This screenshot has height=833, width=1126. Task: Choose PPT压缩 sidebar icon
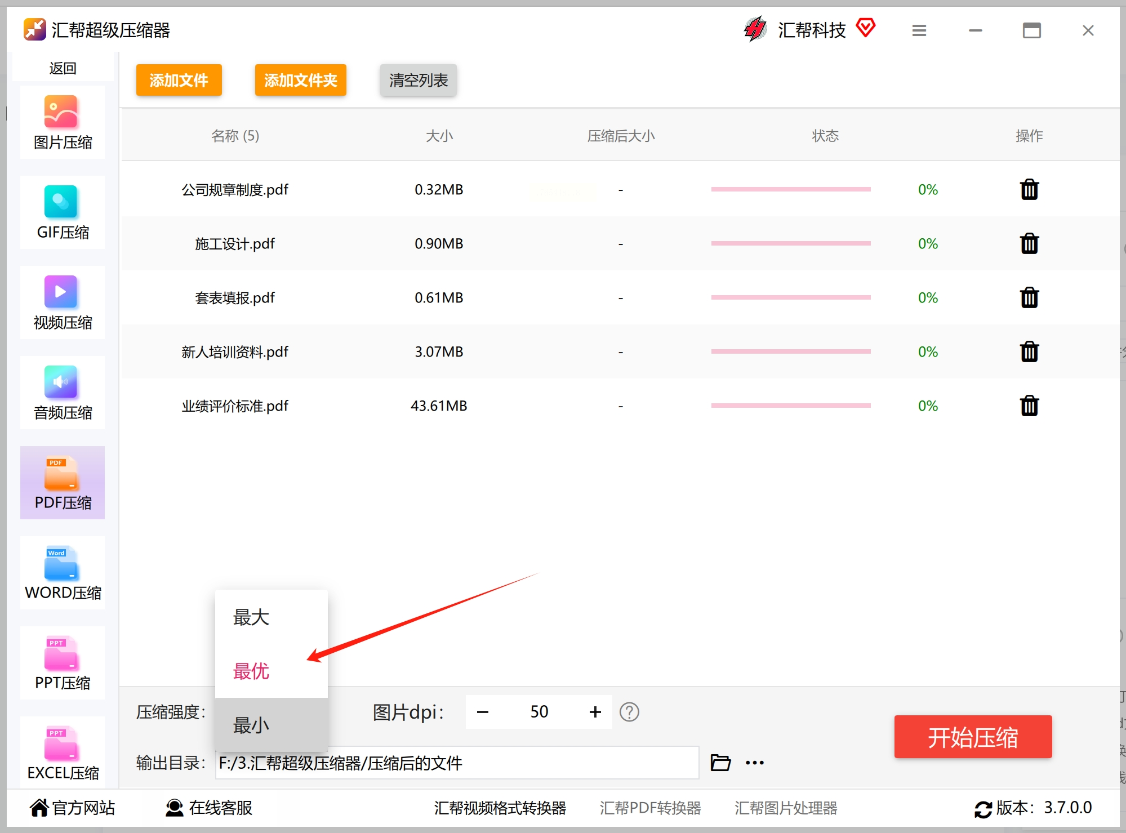63,663
